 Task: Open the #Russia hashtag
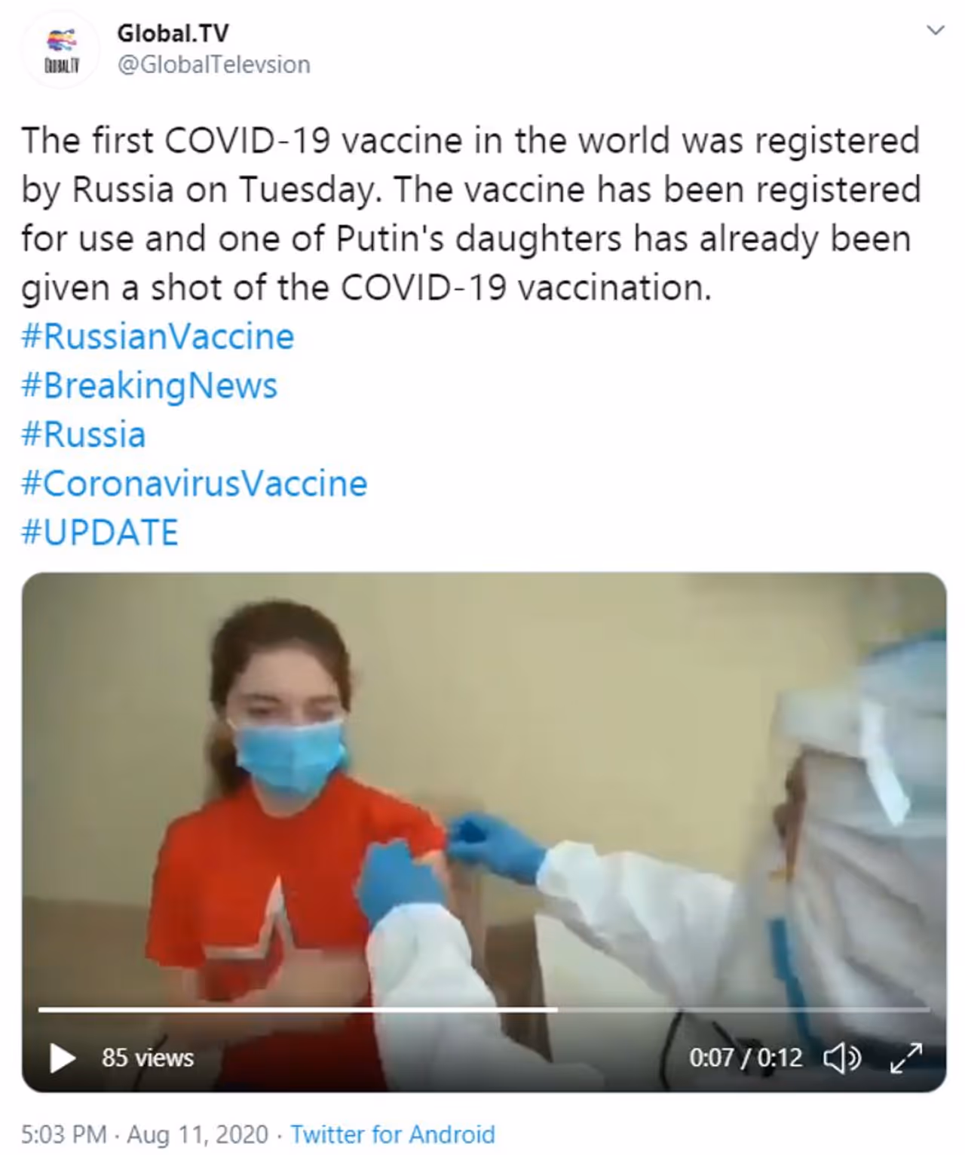pyautogui.click(x=84, y=435)
